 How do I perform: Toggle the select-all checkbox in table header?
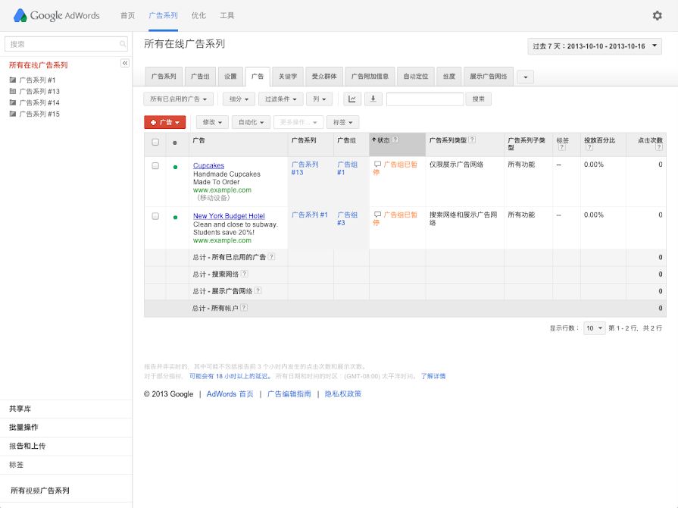click(x=155, y=142)
